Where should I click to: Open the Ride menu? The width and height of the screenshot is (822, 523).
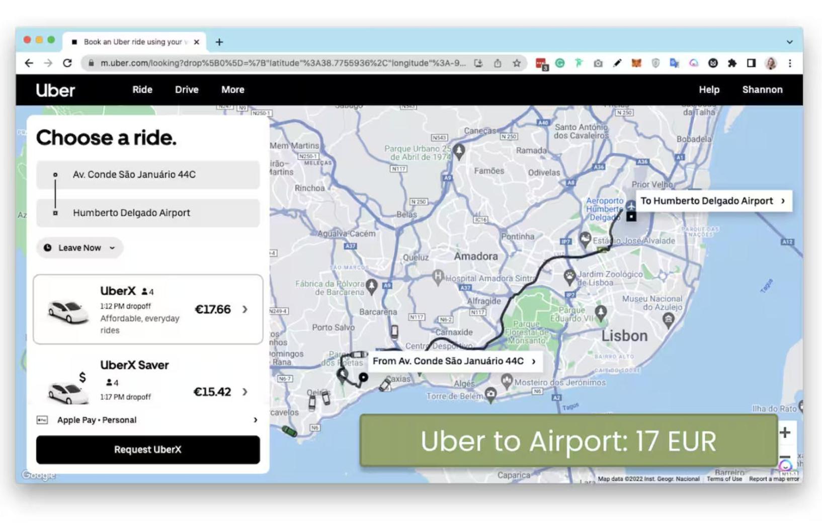142,90
